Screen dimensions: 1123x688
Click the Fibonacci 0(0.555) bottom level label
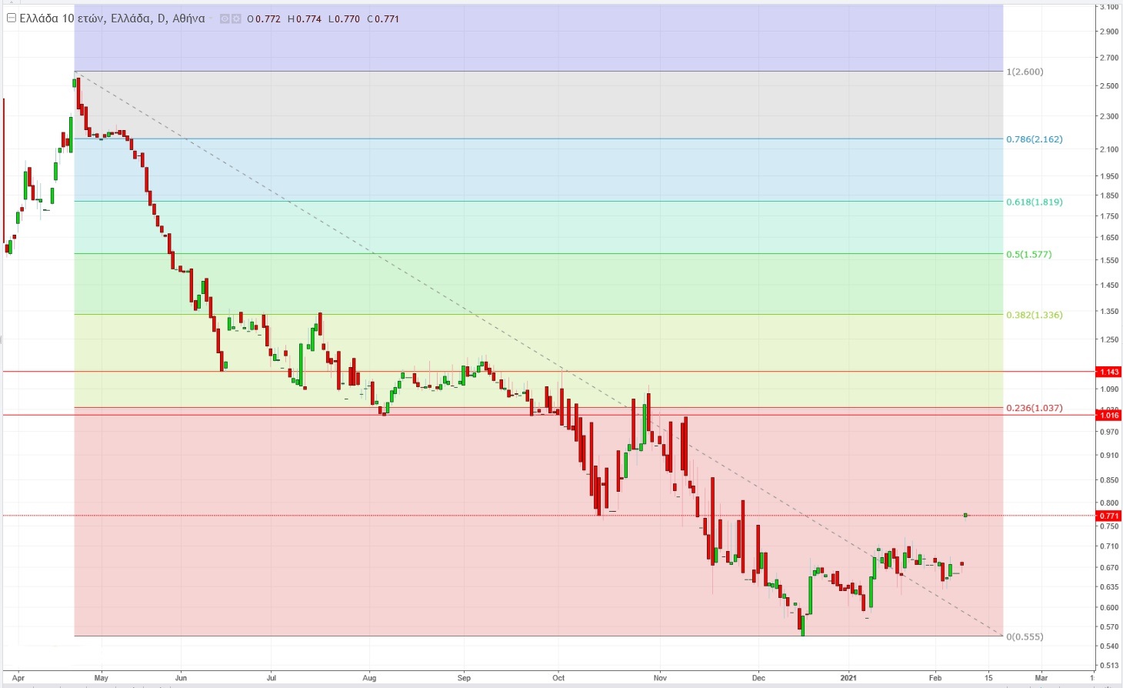click(1025, 636)
